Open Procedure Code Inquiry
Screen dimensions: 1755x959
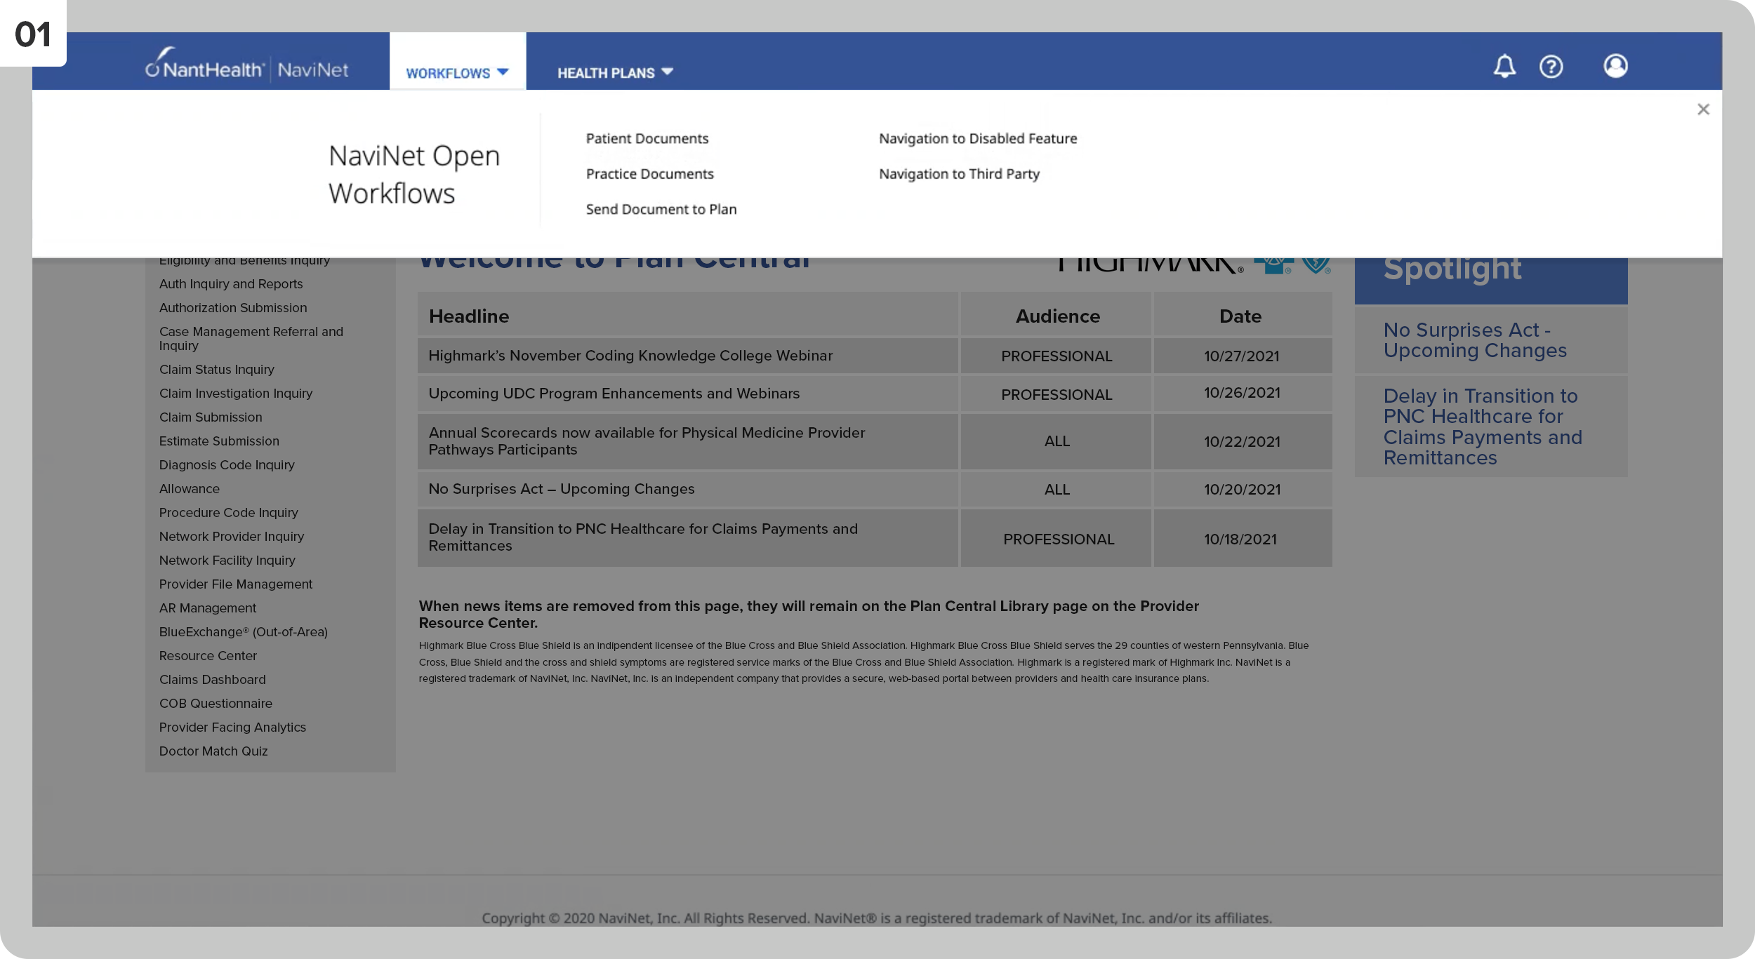[228, 513]
